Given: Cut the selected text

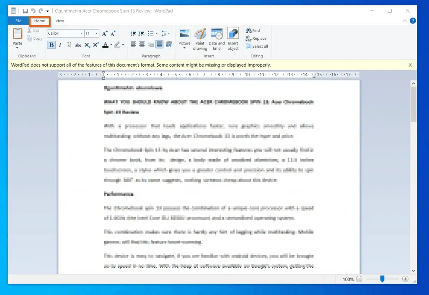Looking at the screenshot, I should click(34, 30).
